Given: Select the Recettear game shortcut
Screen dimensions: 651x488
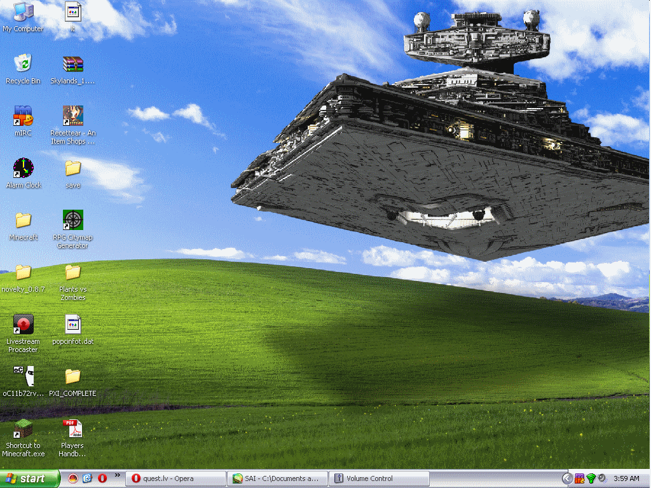Looking at the screenshot, I should coord(73,116).
